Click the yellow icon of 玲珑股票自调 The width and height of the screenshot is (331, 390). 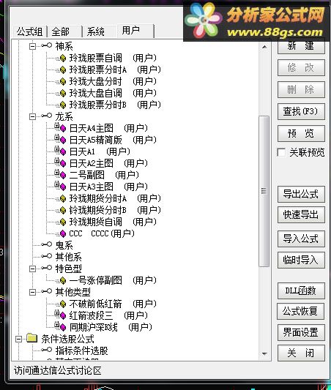[63, 58]
